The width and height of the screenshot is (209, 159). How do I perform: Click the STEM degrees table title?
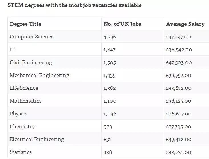(x=74, y=5)
